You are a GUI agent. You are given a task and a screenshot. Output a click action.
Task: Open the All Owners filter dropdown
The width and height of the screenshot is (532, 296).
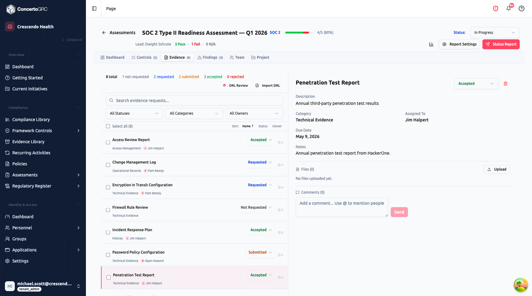(254, 113)
